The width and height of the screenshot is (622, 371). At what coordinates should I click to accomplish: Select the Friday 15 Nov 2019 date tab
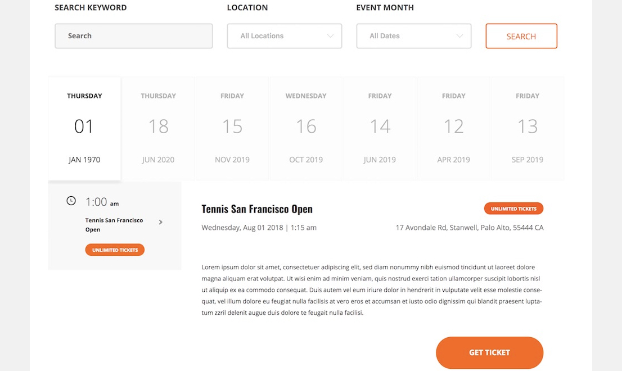click(x=232, y=128)
